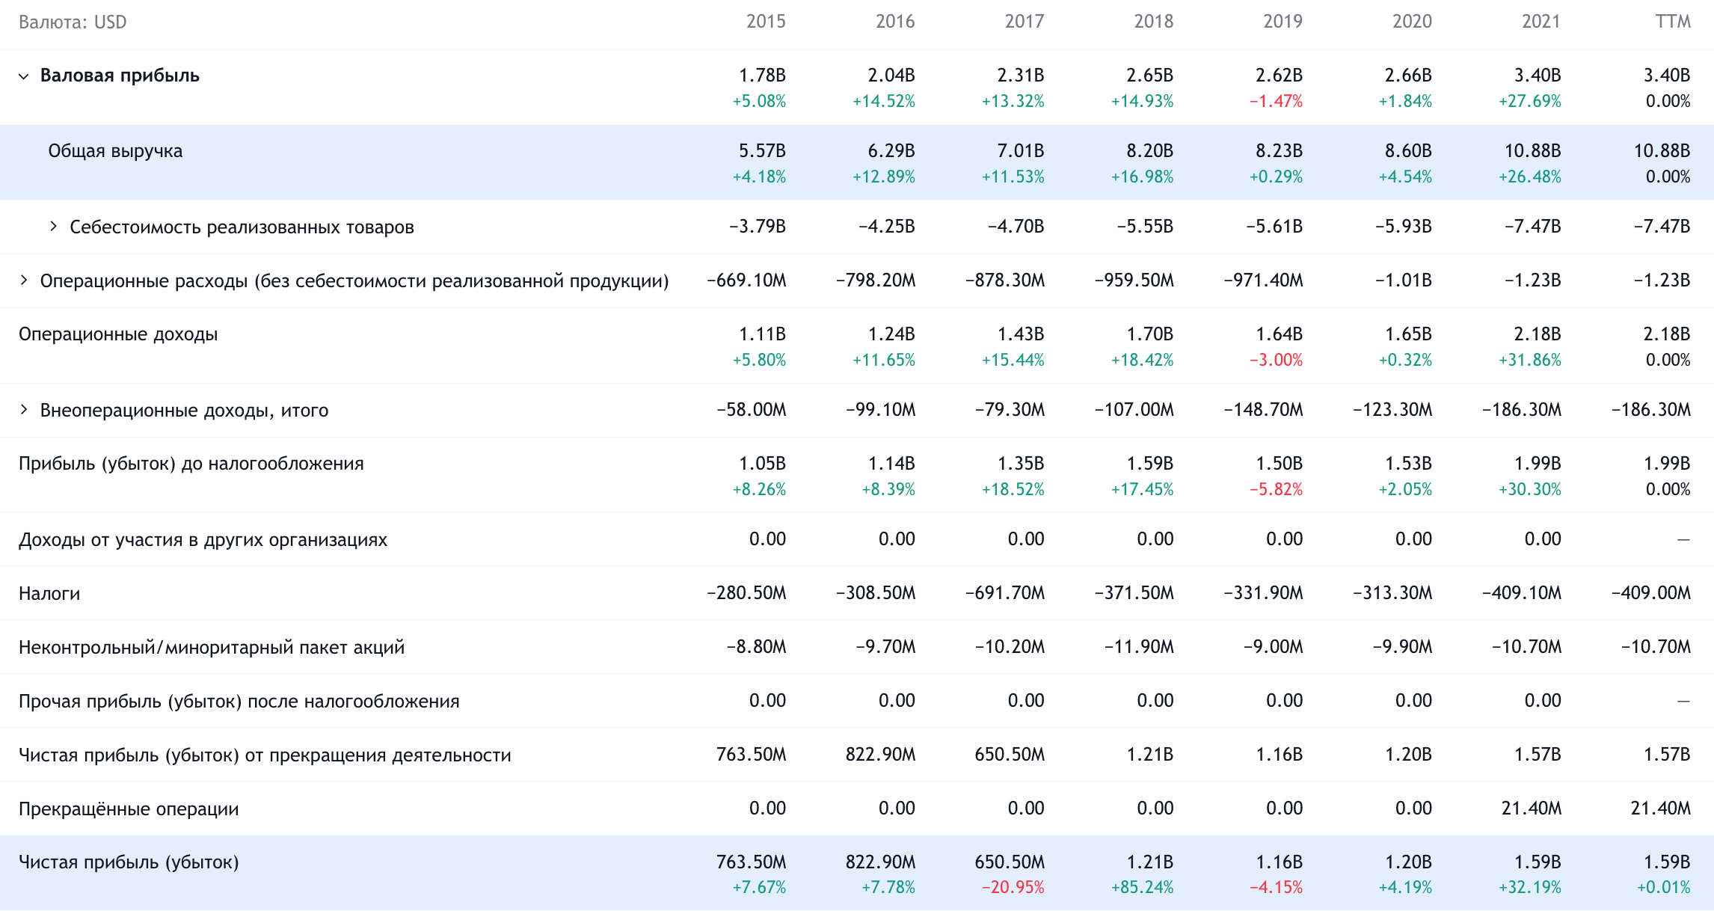Click the 2021 column header
Viewport: 1714px width, 911px height.
pyautogui.click(x=1541, y=22)
